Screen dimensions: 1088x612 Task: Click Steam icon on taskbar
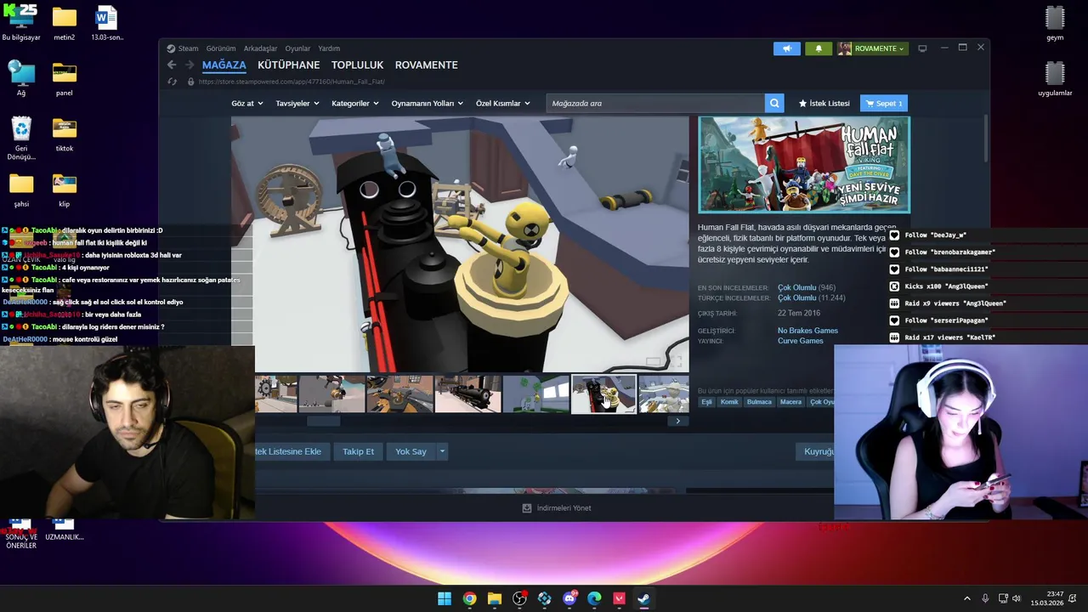click(x=644, y=598)
